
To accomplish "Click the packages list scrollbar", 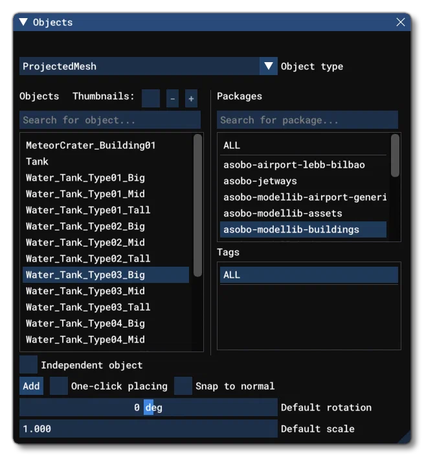I will [395, 155].
